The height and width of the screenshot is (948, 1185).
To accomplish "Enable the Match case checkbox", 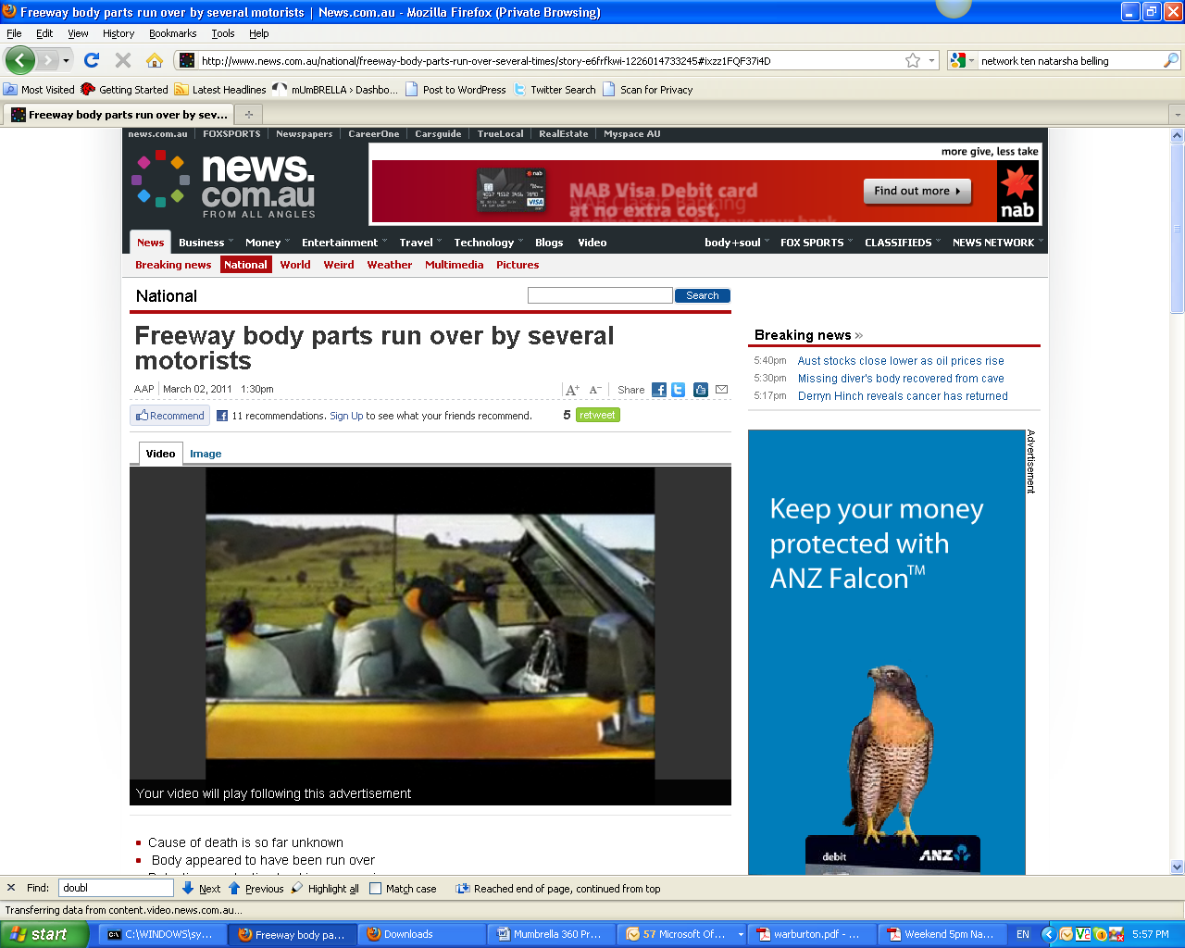I will pos(375,889).
